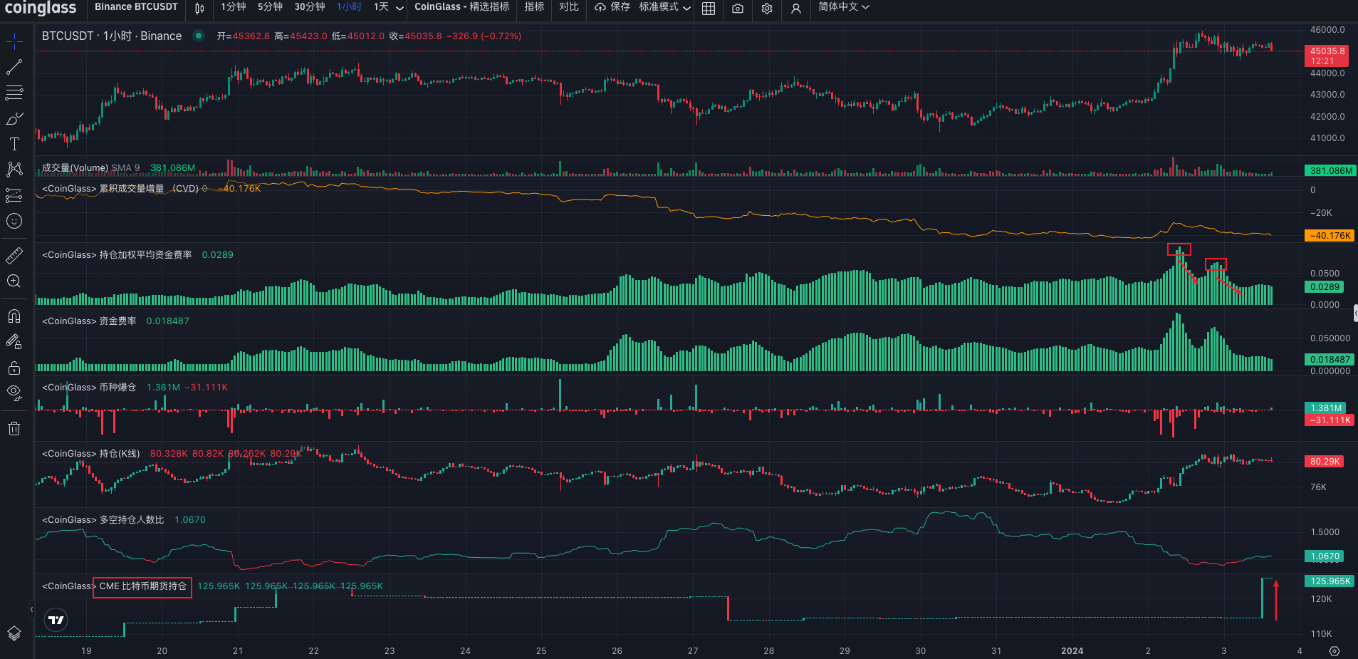The image size is (1358, 659).
Task: Select the text annotation tool
Action: pos(14,144)
